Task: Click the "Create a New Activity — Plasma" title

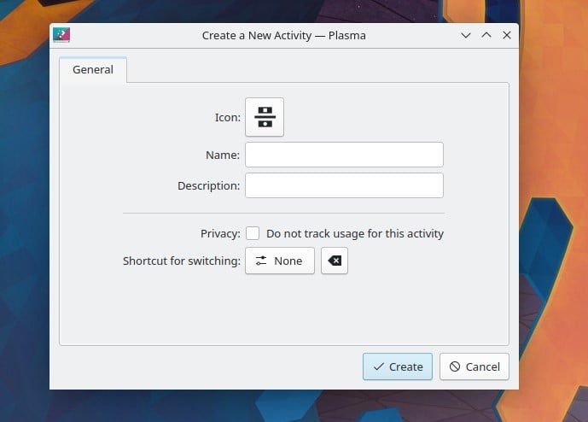Action: tap(284, 35)
